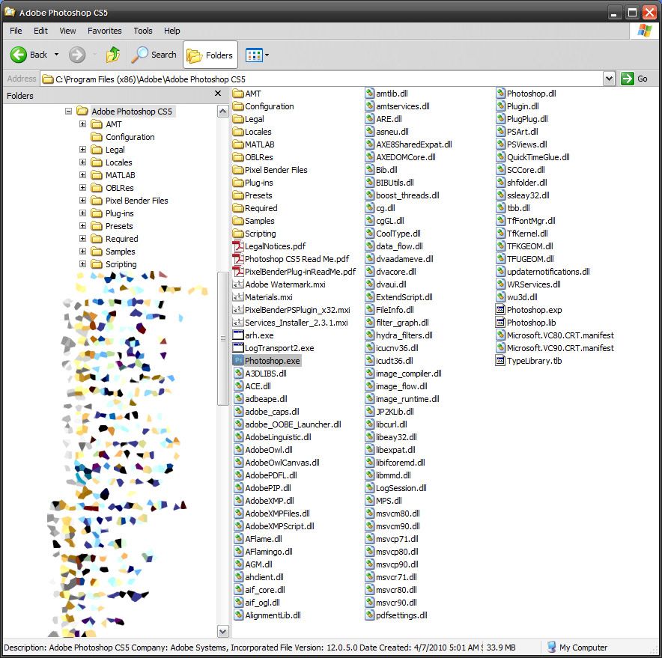The height and width of the screenshot is (658, 662).
Task: Click the Up folder icon
Action: (113, 55)
